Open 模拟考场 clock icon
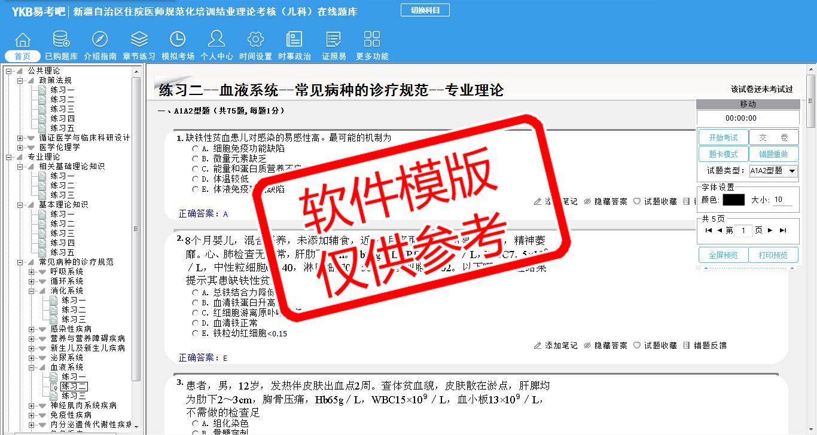The height and width of the screenshot is (435, 817). click(x=178, y=40)
